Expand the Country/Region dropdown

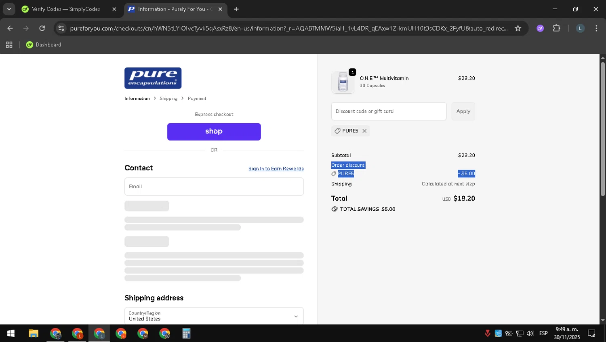(214, 316)
